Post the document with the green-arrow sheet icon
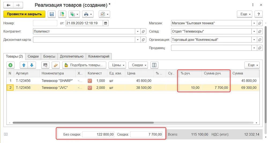Viewport: 268px width, 143px height. click(x=62, y=14)
